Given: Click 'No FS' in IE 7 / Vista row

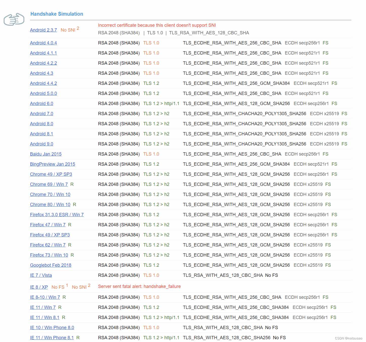Looking at the screenshot, I should point(271,275).
